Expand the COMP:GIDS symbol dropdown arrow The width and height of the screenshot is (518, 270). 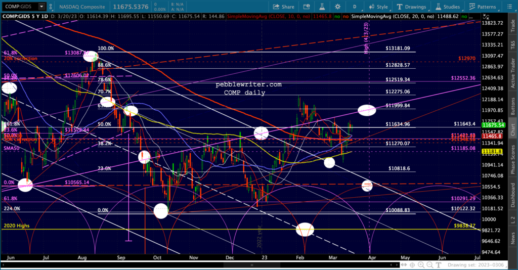[41, 7]
